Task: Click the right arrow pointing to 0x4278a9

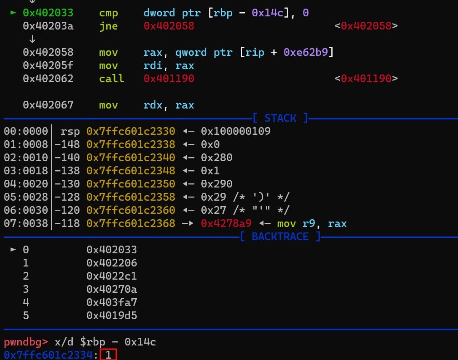Action: [x=188, y=223]
